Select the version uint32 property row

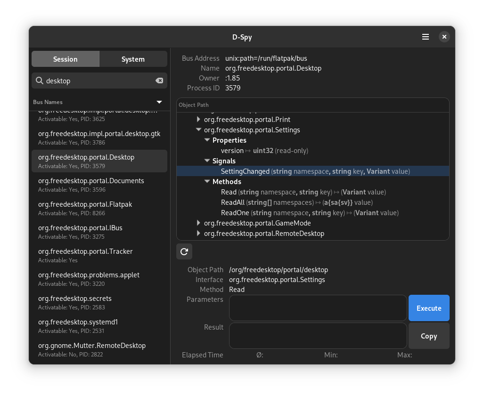click(x=312, y=151)
